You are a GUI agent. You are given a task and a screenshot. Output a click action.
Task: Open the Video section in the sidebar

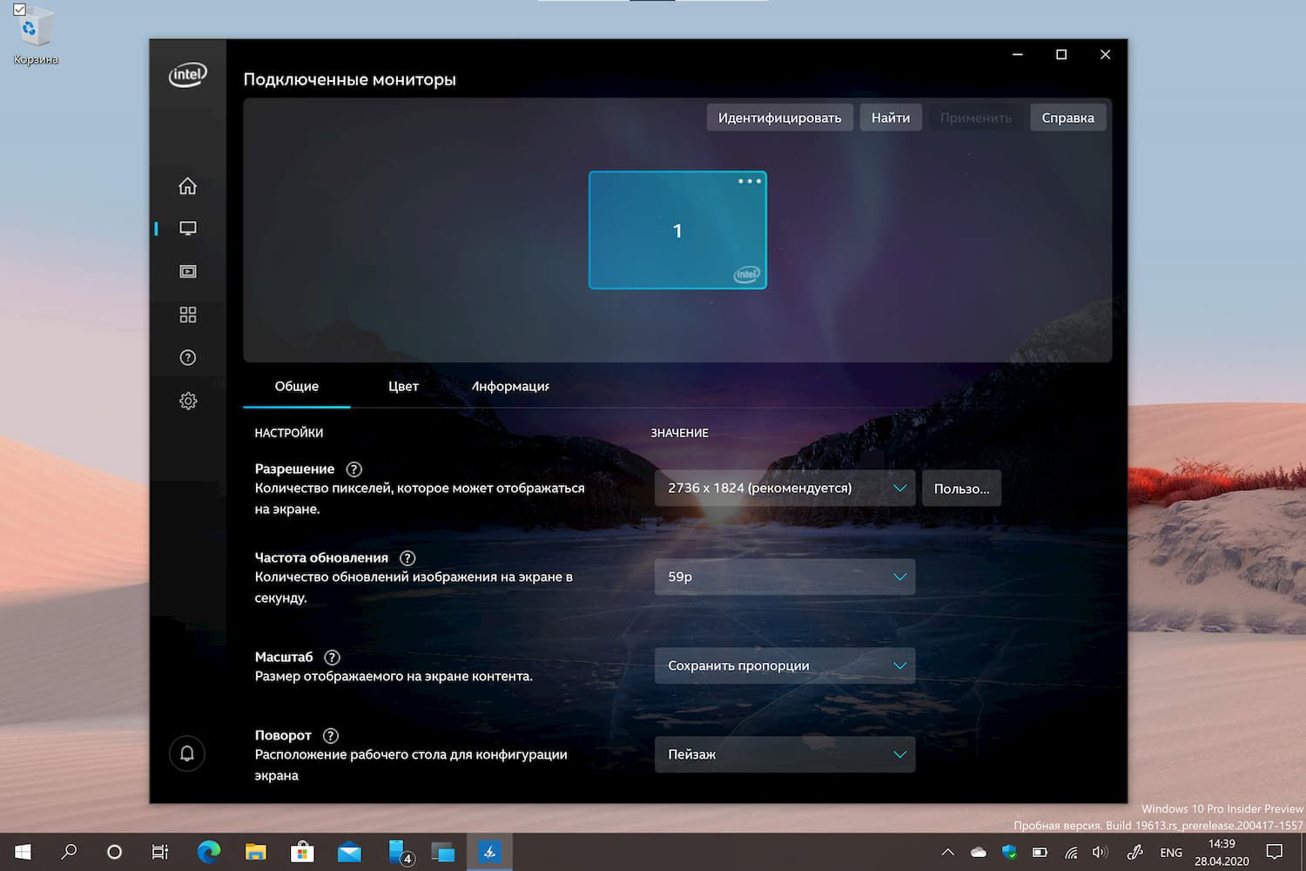click(x=187, y=271)
